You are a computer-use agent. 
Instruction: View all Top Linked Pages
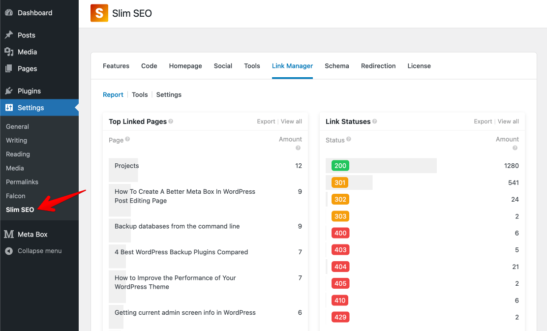coord(291,121)
